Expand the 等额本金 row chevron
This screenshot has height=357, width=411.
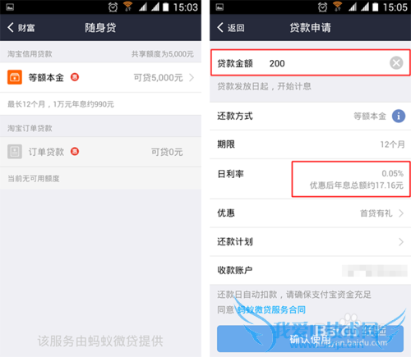click(192, 78)
